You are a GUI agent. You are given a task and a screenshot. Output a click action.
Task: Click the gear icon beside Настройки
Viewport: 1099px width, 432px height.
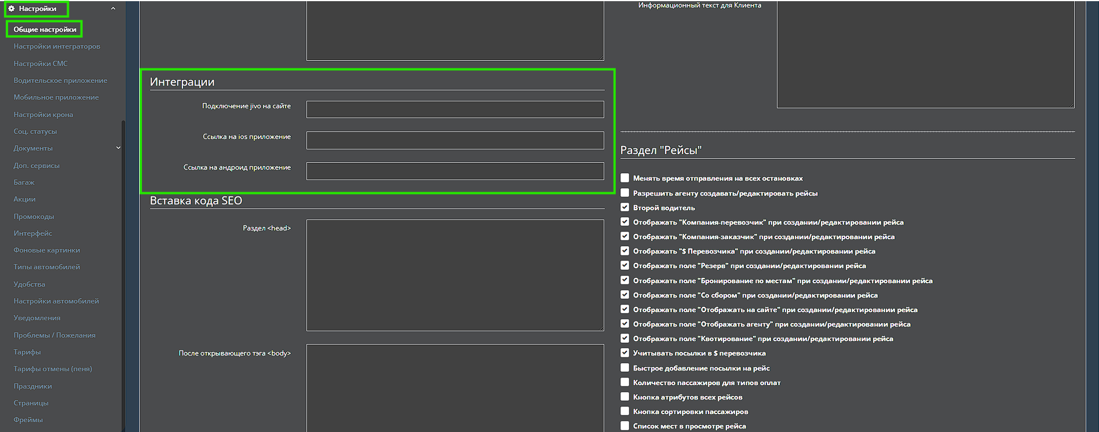point(12,9)
